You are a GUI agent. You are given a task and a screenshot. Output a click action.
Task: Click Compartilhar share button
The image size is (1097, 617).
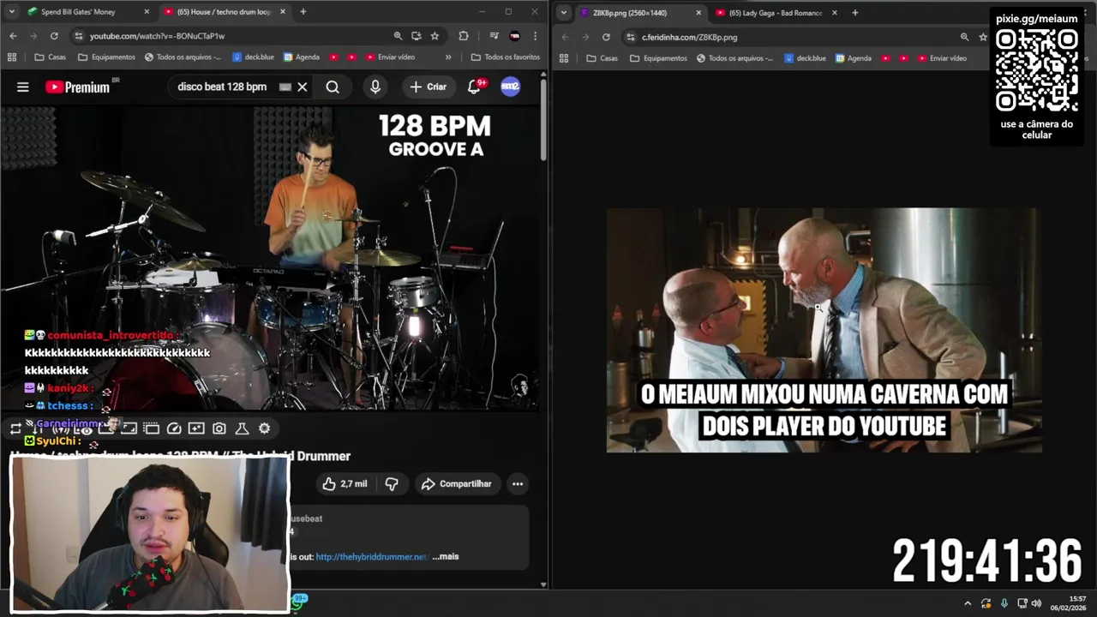456,484
